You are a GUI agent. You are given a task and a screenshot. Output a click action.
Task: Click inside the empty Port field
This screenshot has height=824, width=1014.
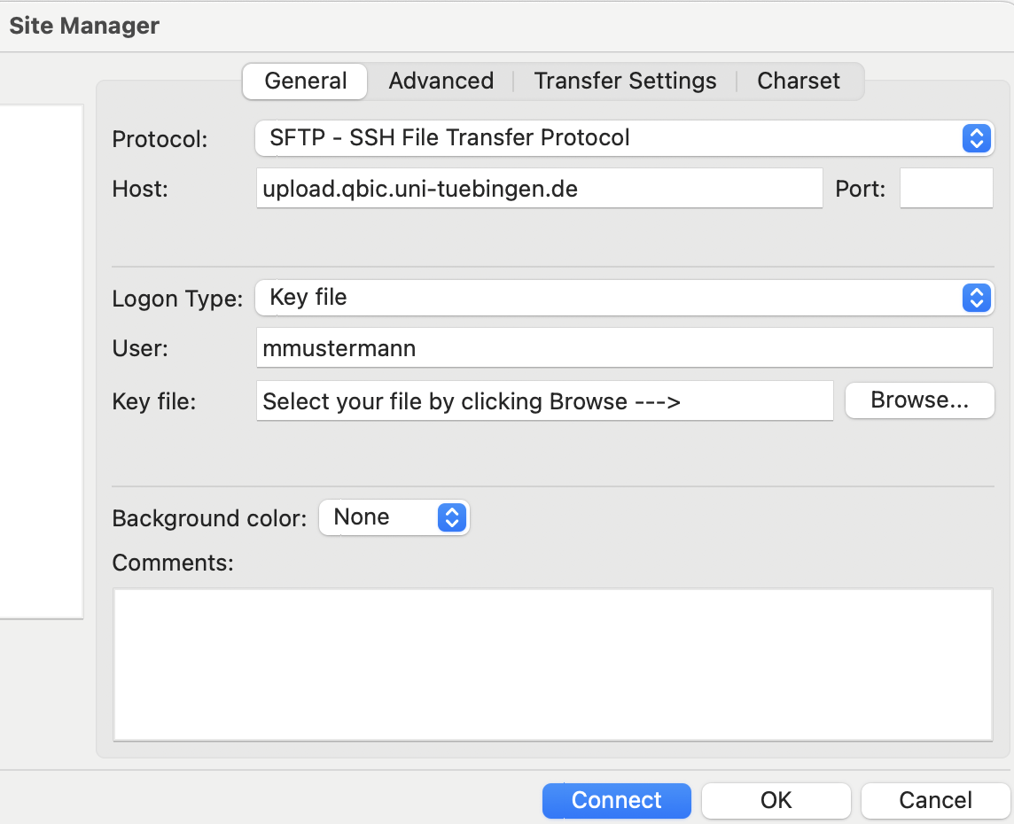coord(946,188)
